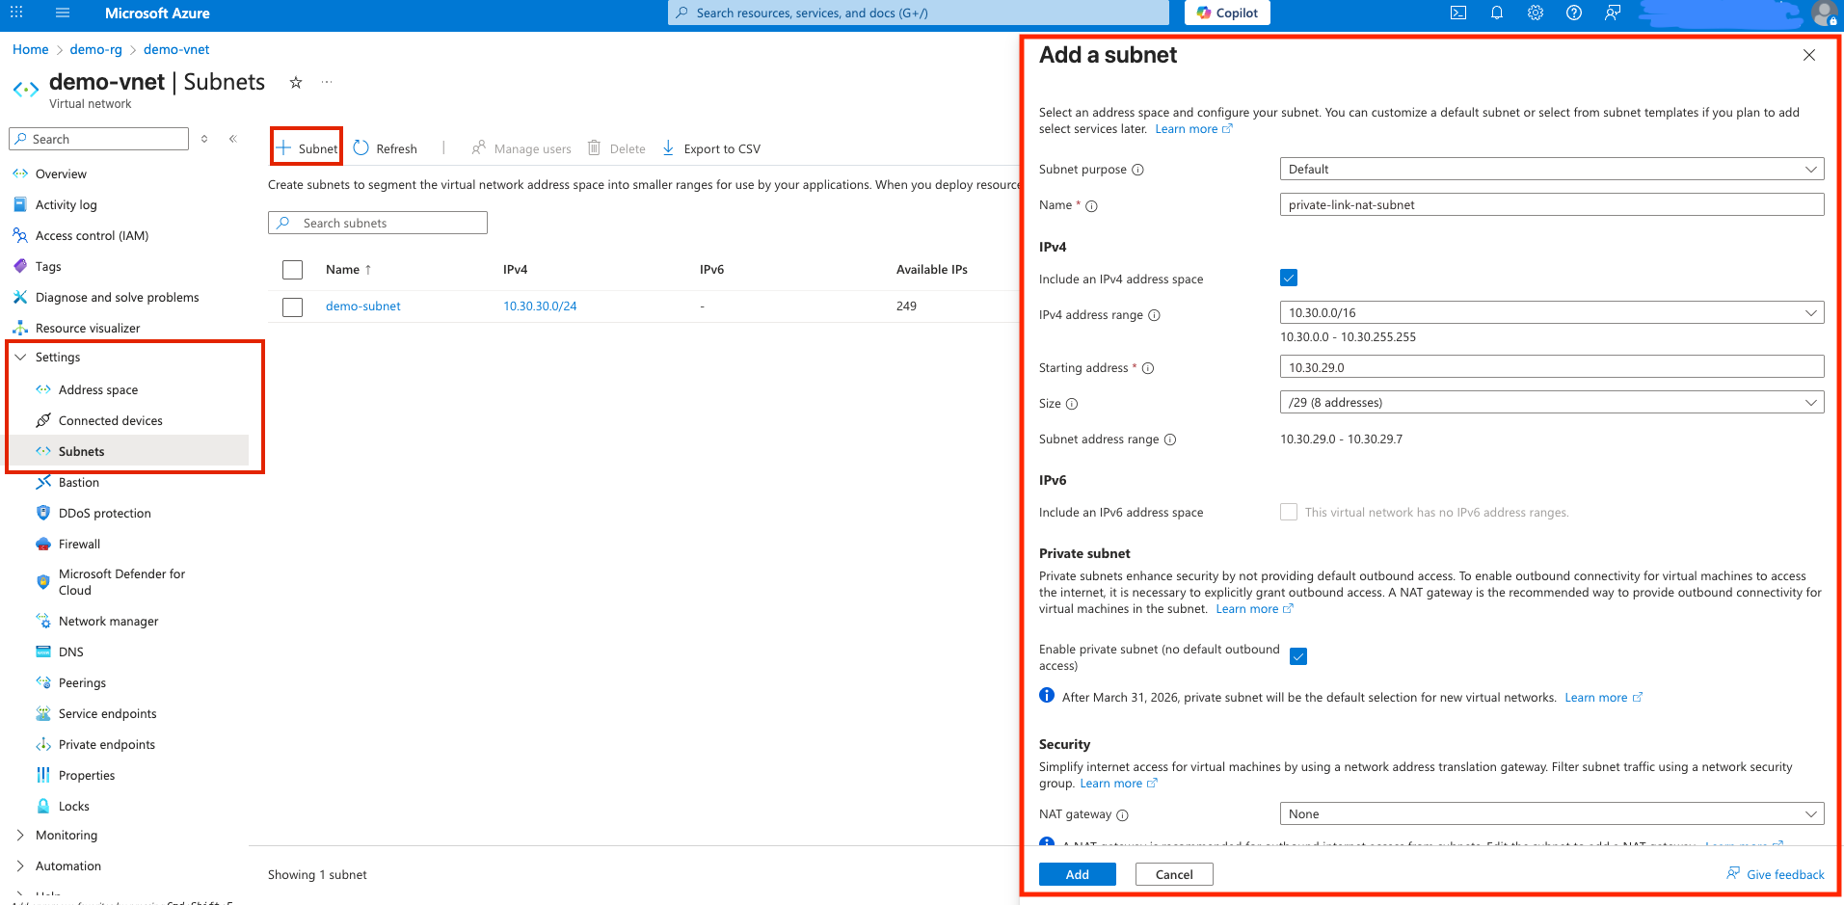Open Copilot from the top bar
1844x905 pixels.
tap(1226, 13)
